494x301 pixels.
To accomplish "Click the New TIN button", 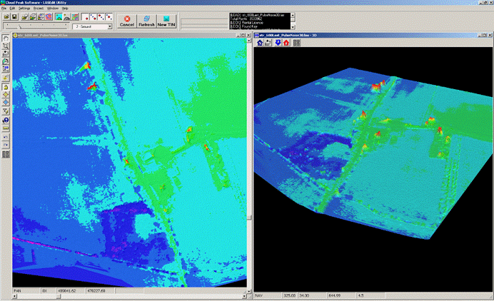I will point(166,21).
